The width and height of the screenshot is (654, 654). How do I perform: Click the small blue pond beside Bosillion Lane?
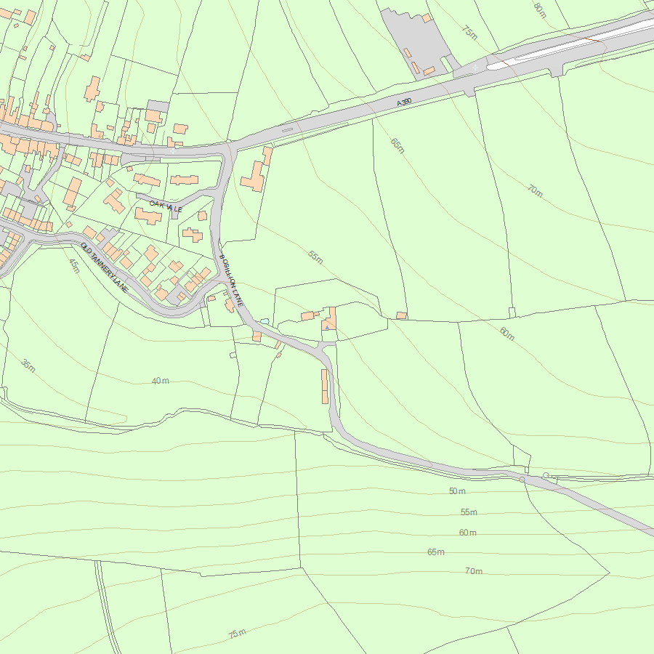click(265, 322)
